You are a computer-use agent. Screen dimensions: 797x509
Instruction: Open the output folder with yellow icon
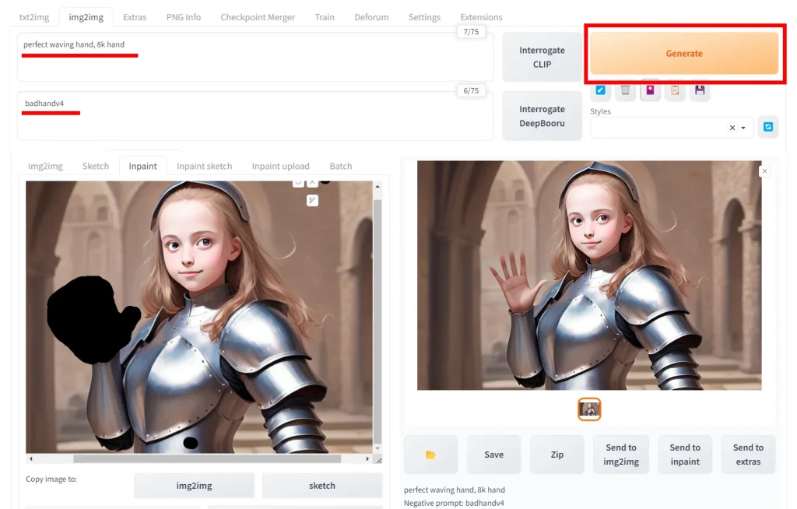(430, 455)
